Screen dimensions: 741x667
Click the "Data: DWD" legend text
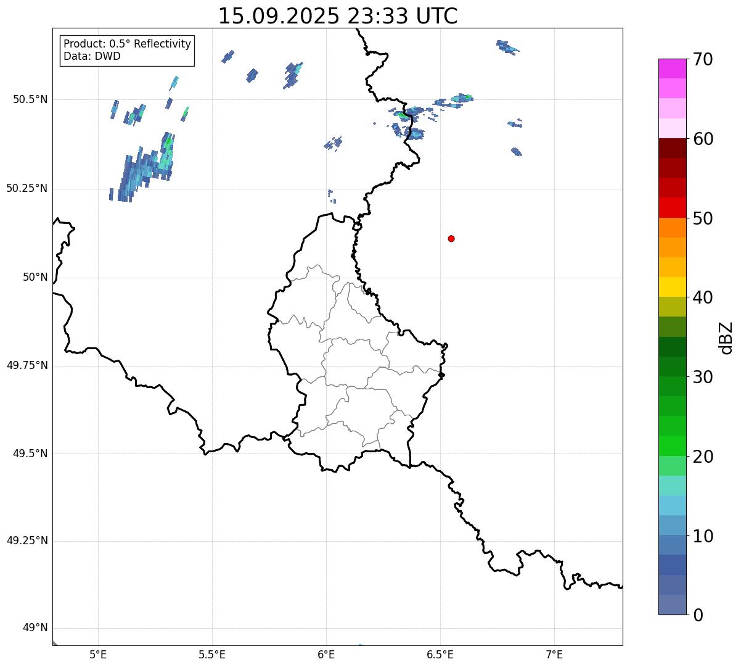92,57
